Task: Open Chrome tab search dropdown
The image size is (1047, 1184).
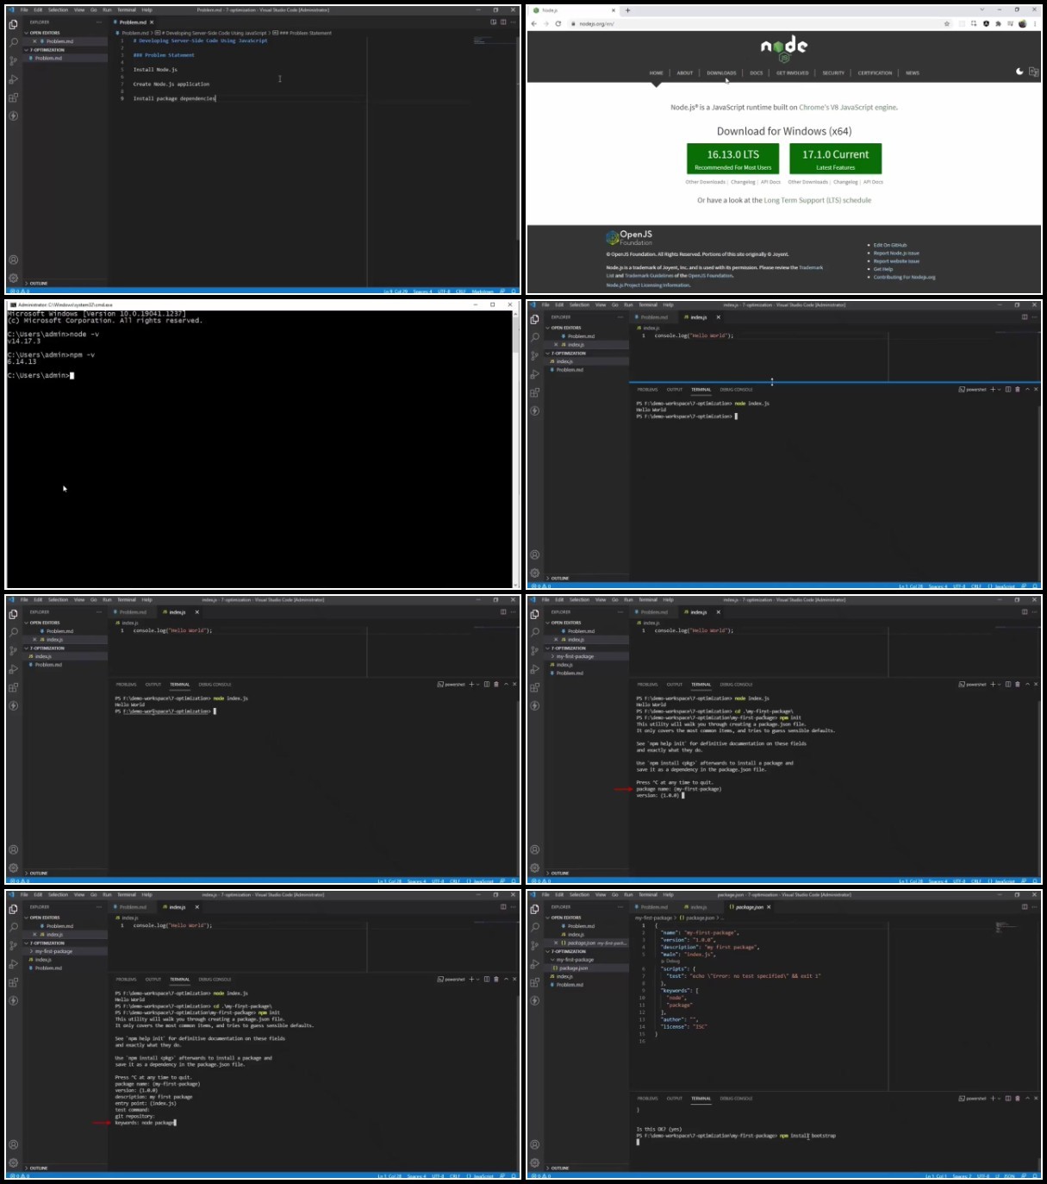Action: 982,10
